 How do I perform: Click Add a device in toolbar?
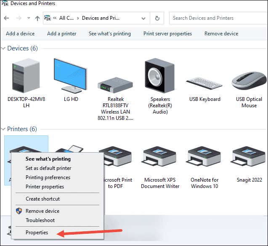point(20,34)
